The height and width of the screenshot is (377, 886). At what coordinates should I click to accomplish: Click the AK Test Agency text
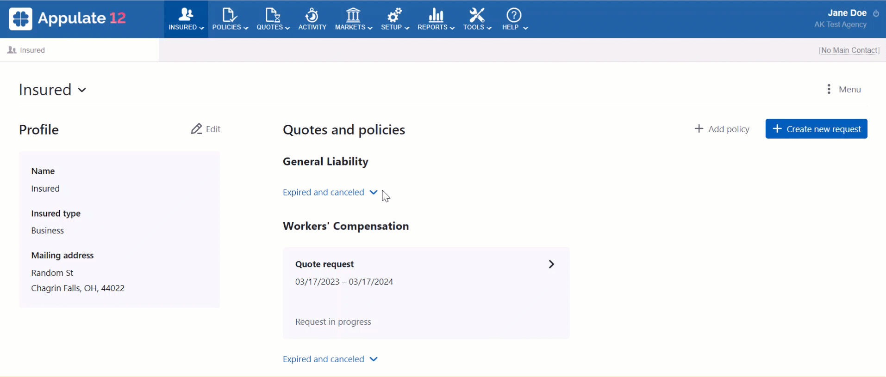840,24
